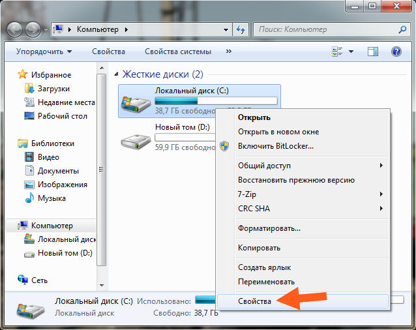Click the refresh button beside address bar
This screenshot has width=416, height=330.
click(x=241, y=30)
